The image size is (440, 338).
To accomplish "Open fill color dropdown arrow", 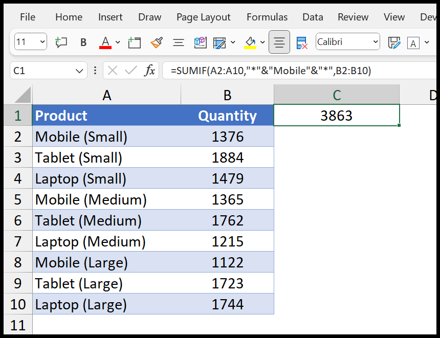I will 262,42.
